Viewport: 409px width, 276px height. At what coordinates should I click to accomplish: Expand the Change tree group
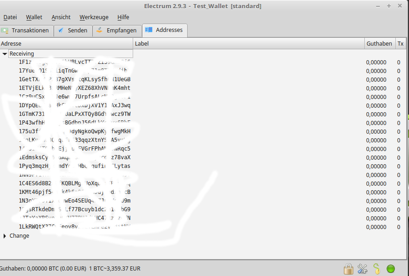5,236
